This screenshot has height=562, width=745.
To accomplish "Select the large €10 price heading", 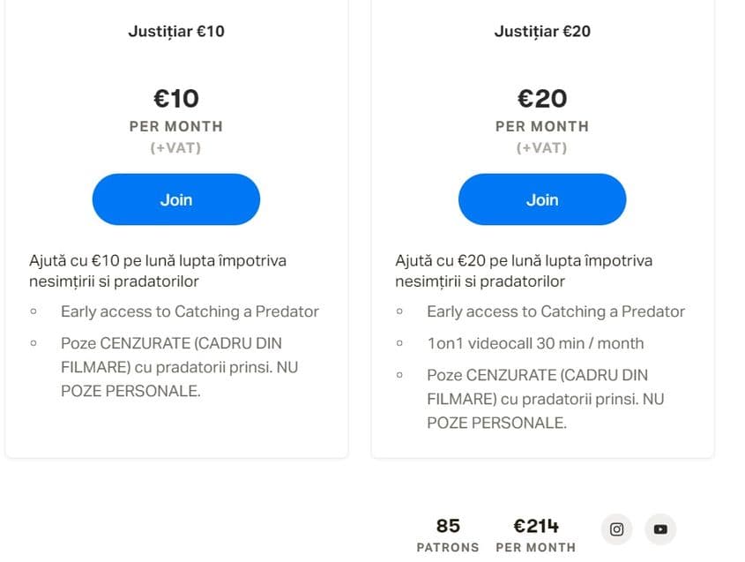I will pos(176,98).
